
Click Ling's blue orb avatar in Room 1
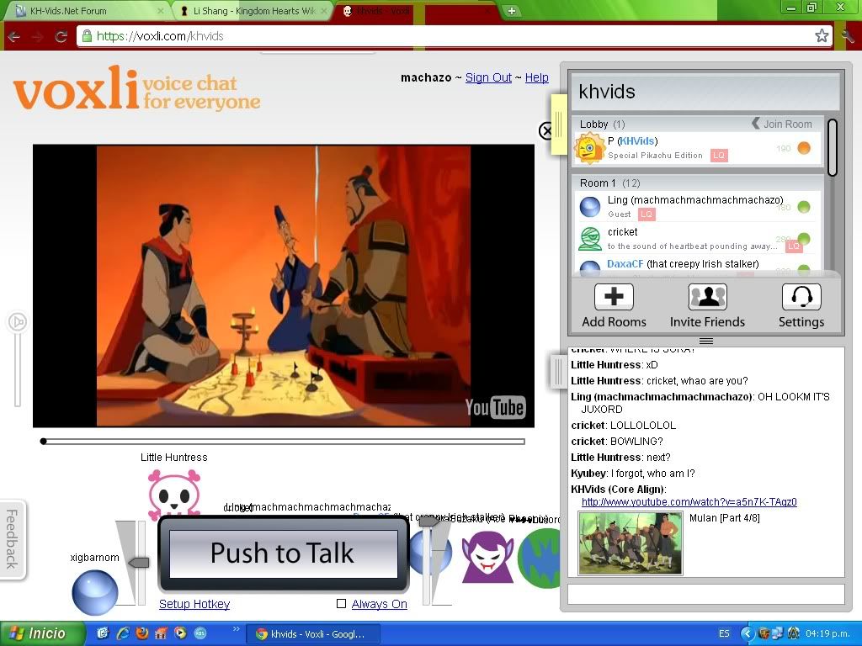pyautogui.click(x=590, y=207)
